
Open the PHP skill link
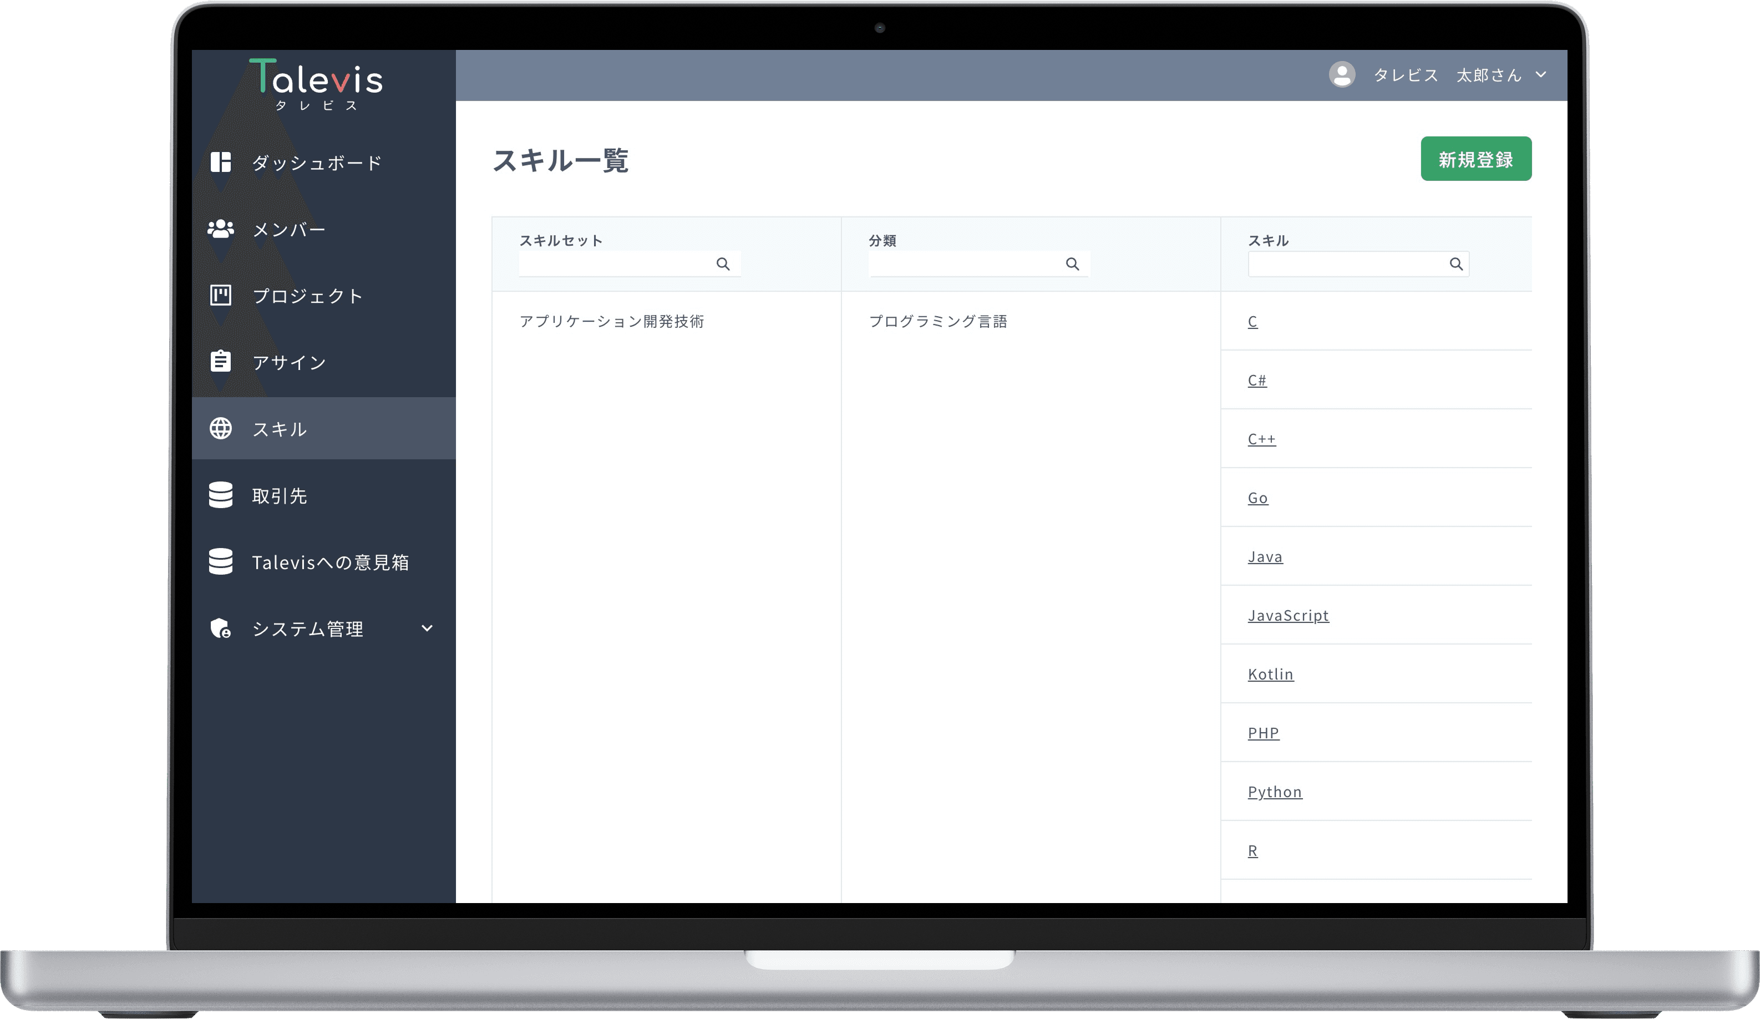coord(1263,733)
